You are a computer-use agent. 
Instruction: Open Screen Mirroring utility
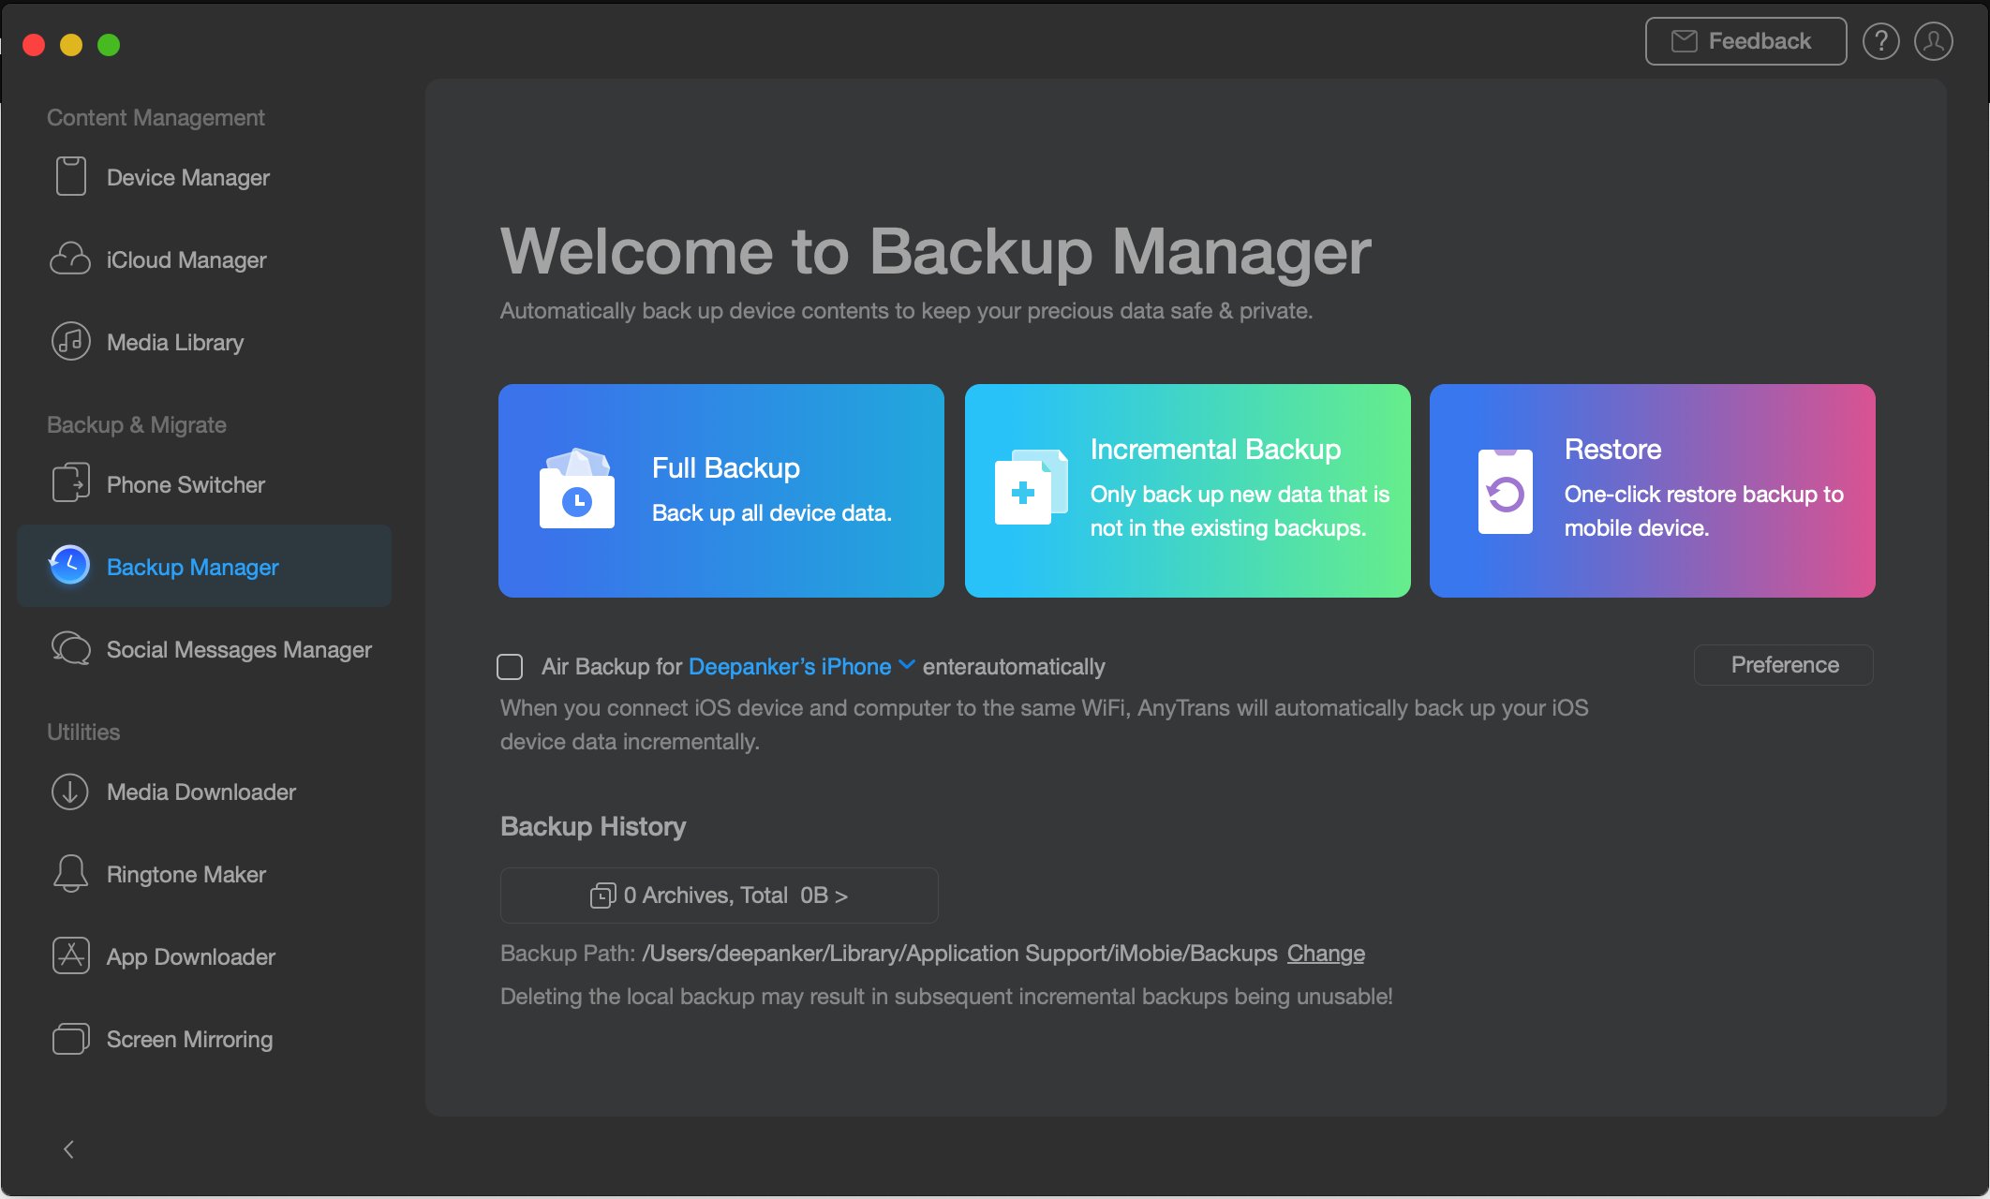click(204, 1039)
